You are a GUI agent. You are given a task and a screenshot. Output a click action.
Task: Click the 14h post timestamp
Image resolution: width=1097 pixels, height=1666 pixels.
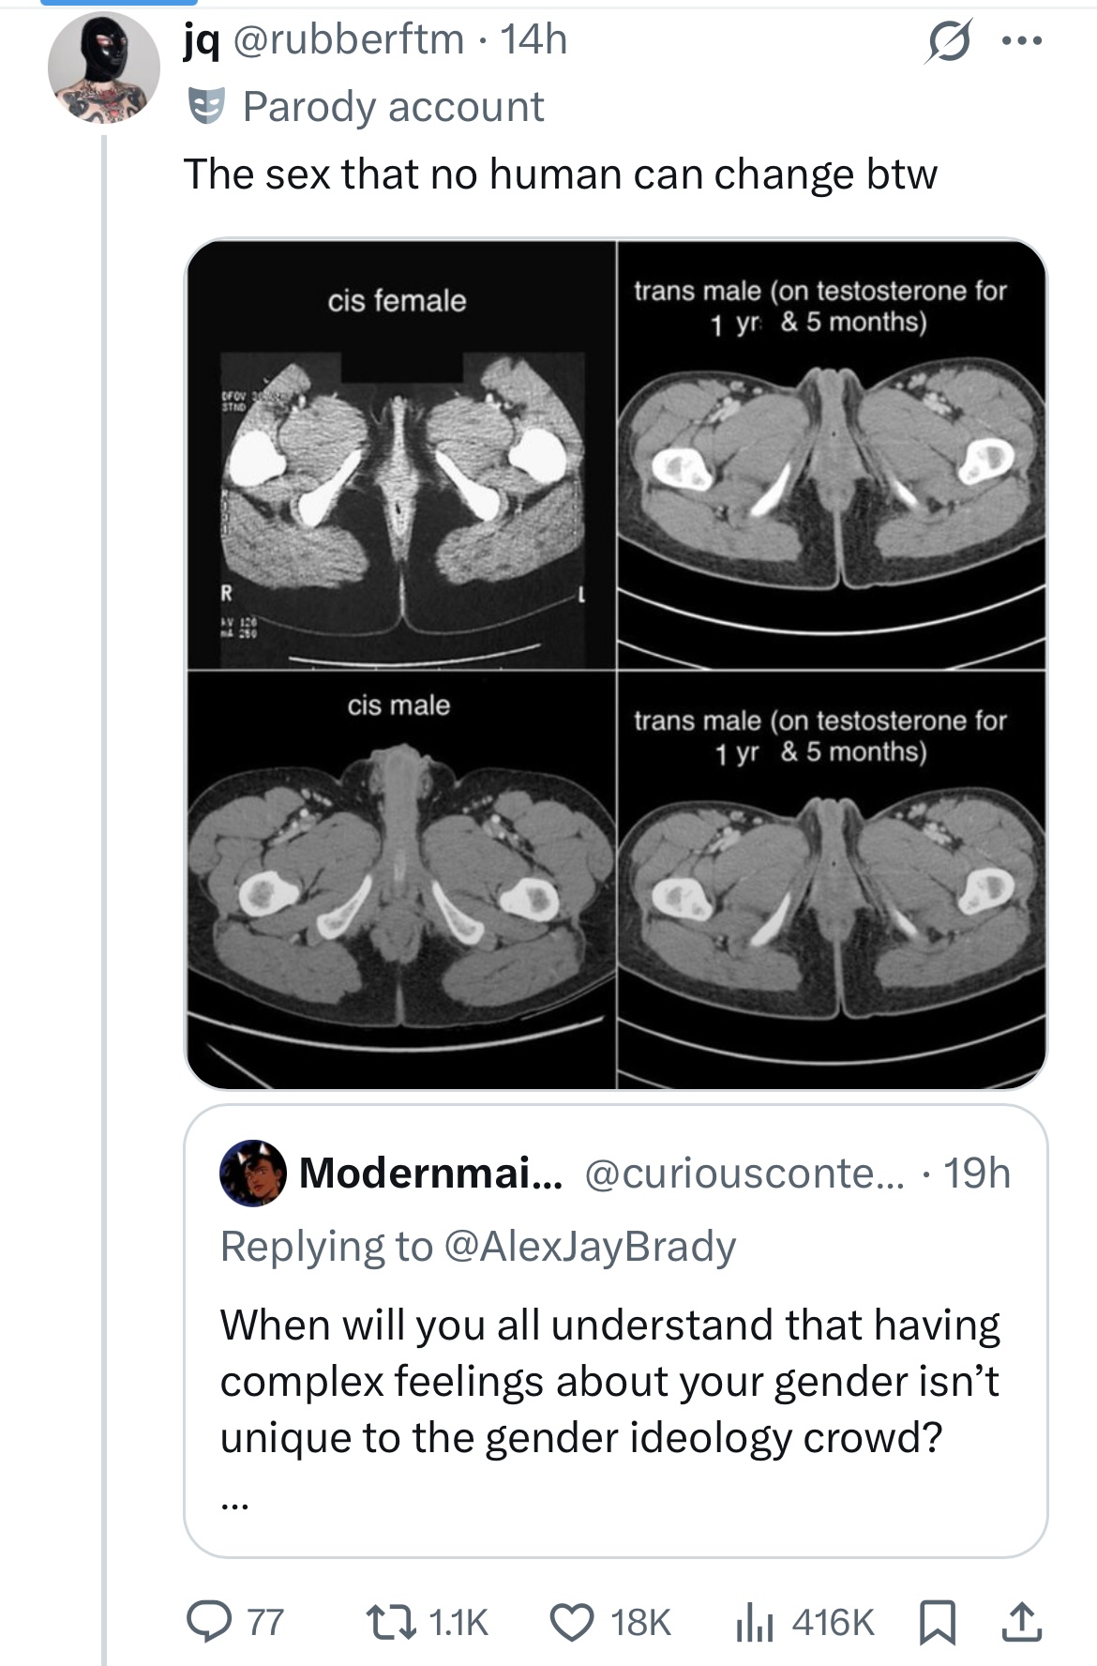pyautogui.click(x=533, y=39)
